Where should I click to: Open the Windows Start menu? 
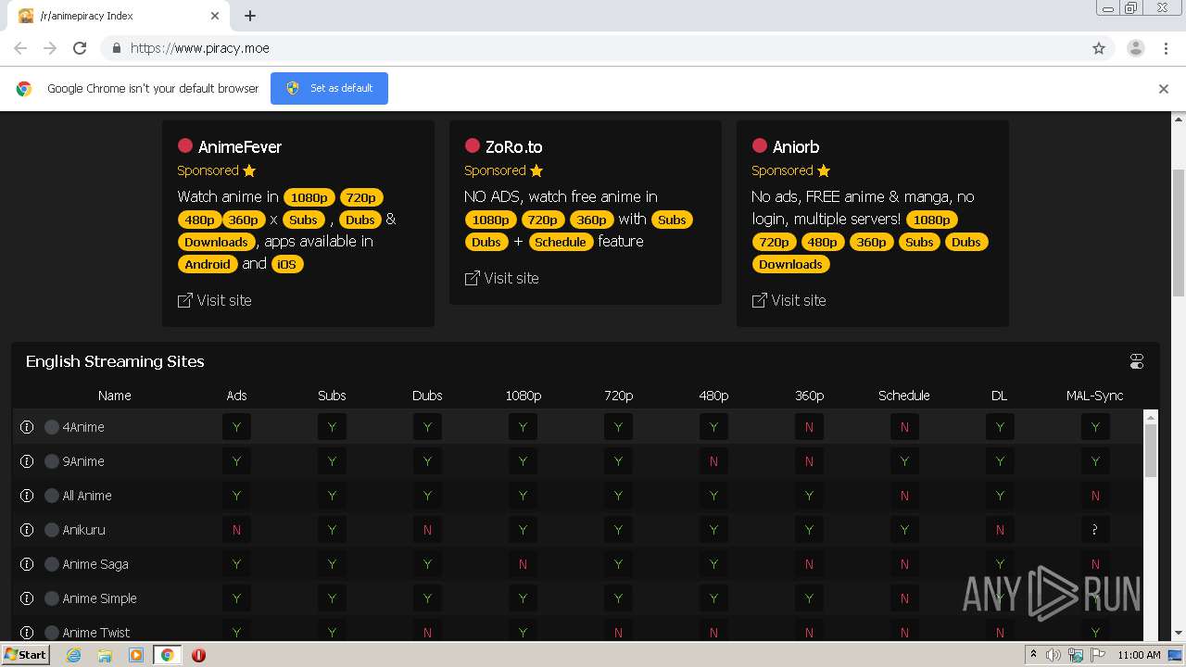(x=26, y=655)
